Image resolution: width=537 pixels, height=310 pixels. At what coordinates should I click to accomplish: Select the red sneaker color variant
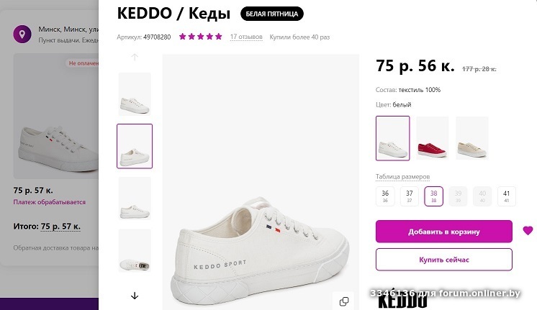[x=432, y=138]
